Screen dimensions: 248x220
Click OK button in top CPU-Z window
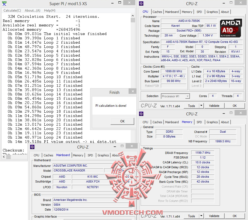tap(235, 106)
